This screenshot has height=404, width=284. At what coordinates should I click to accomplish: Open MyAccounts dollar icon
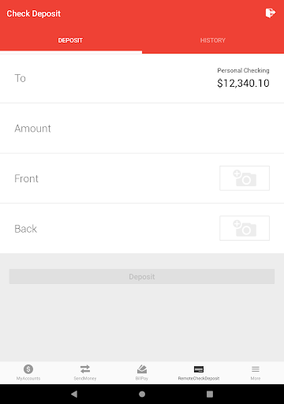click(x=28, y=369)
